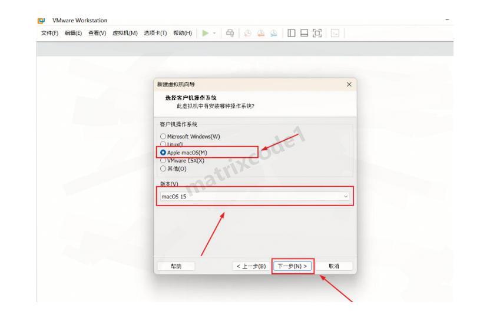The width and height of the screenshot is (490, 321).
Task: Click the 下一步(N) > button
Action: pyautogui.click(x=293, y=266)
